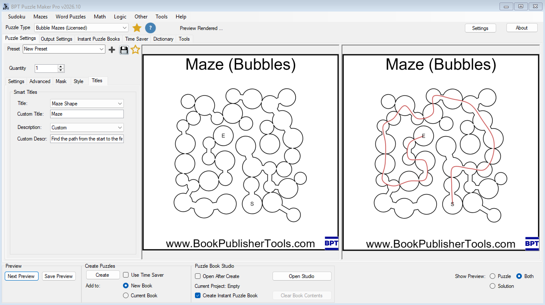Screen dimensions: 545x305
Task: Open the Tools menu in menu bar
Action: coord(162,17)
